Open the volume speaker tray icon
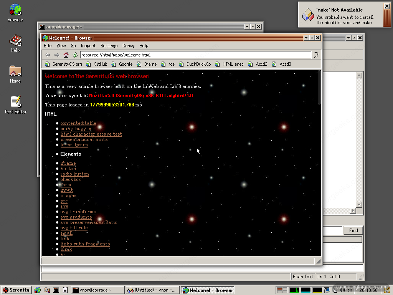The width and height of the screenshot is (393, 295). tap(342, 290)
